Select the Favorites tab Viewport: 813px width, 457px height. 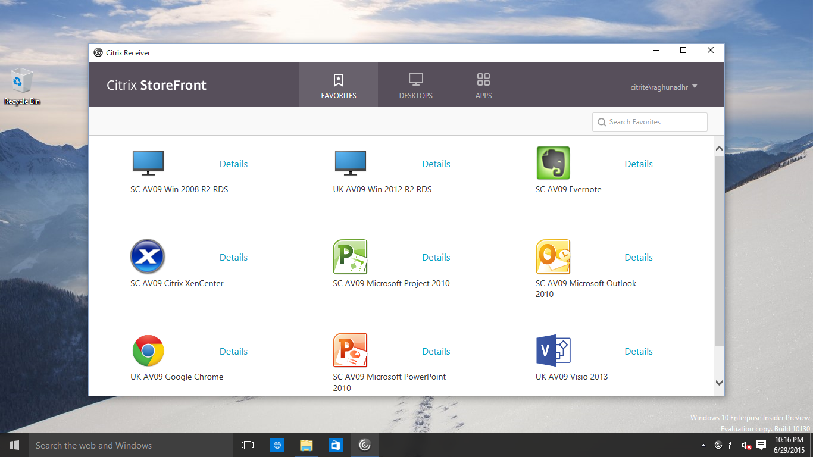coord(338,85)
